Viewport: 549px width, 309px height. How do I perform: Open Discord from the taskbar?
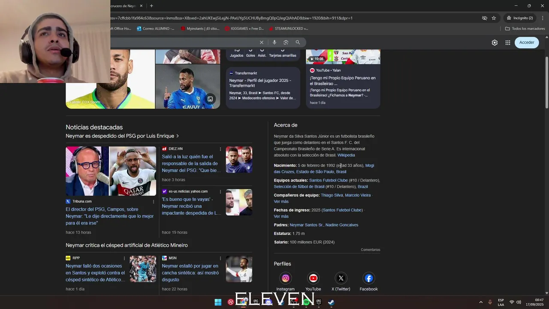pyautogui.click(x=268, y=302)
